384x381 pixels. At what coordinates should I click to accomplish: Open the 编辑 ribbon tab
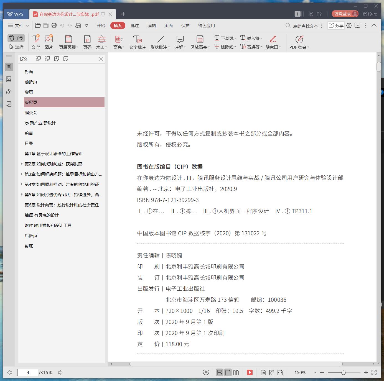[x=152, y=25]
